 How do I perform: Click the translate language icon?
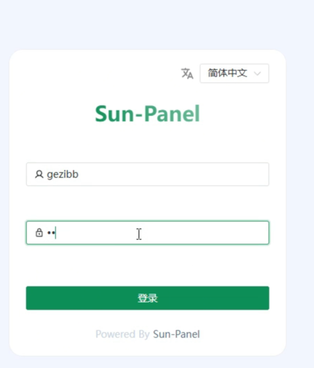188,74
